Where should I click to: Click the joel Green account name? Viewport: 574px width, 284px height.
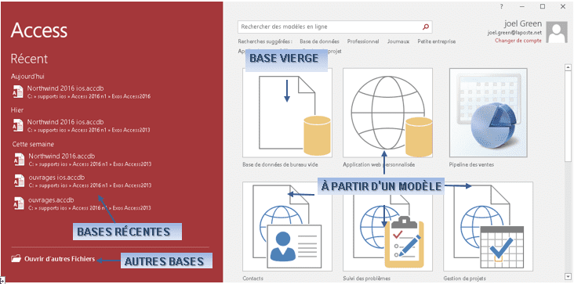523,23
